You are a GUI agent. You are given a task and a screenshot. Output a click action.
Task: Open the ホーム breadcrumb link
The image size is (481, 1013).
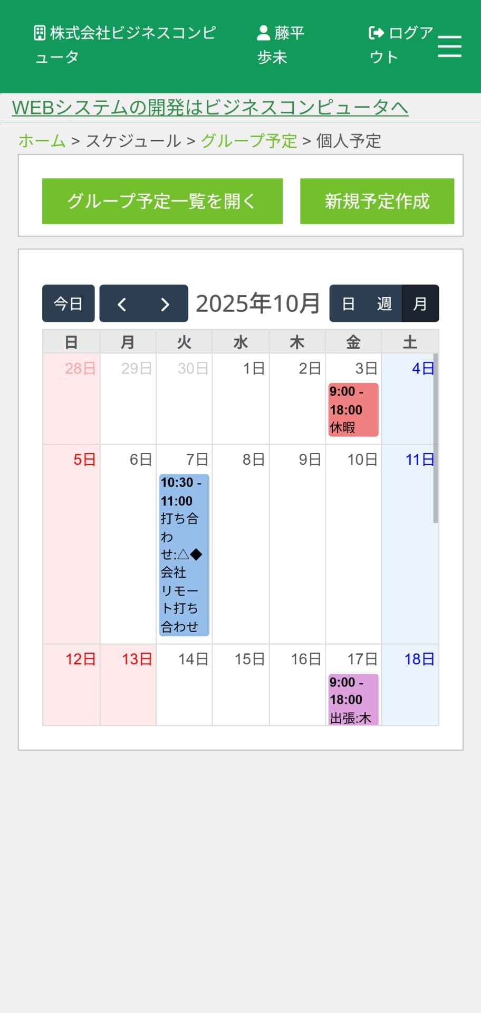click(x=42, y=141)
